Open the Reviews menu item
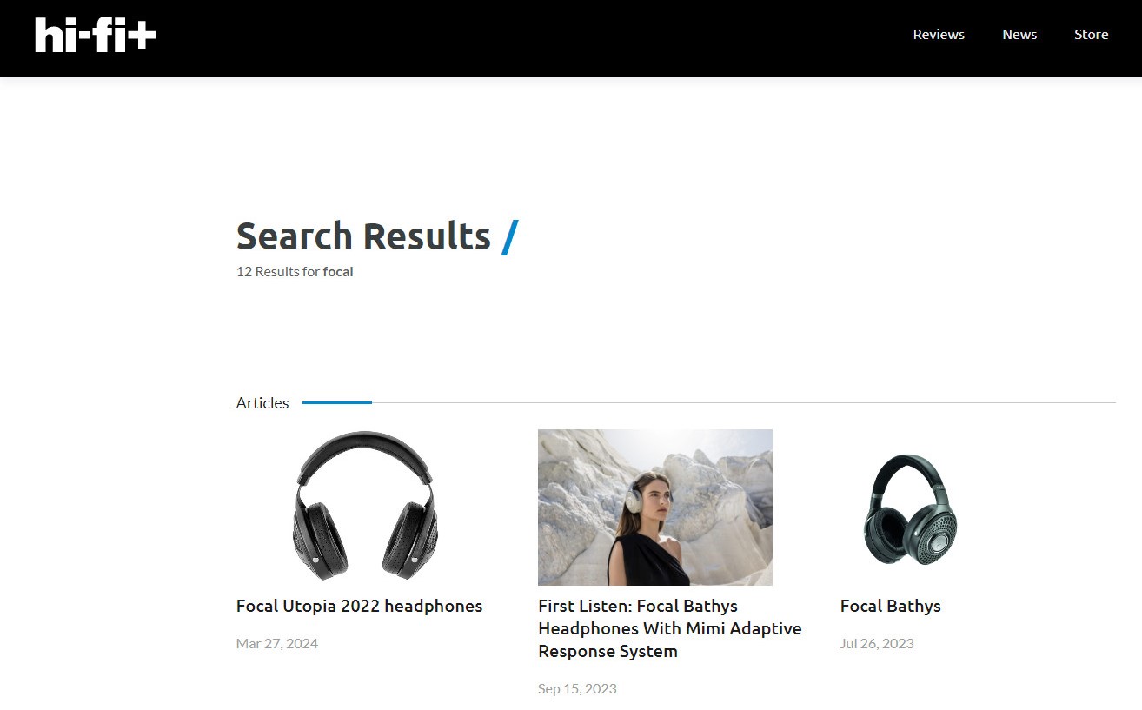 pos(939,35)
